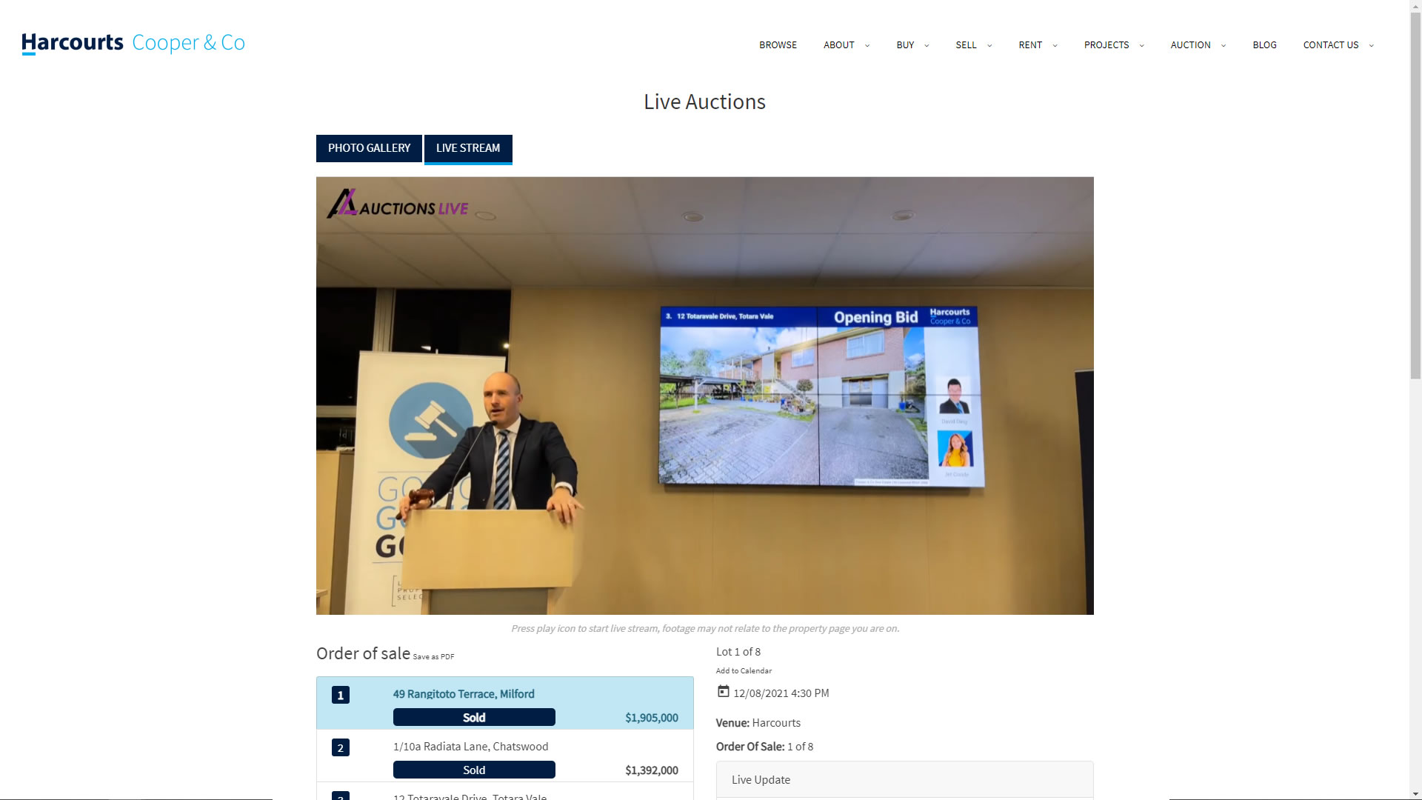Switch to the PHOTO GALLERY tab
1422x800 pixels.
tap(369, 148)
